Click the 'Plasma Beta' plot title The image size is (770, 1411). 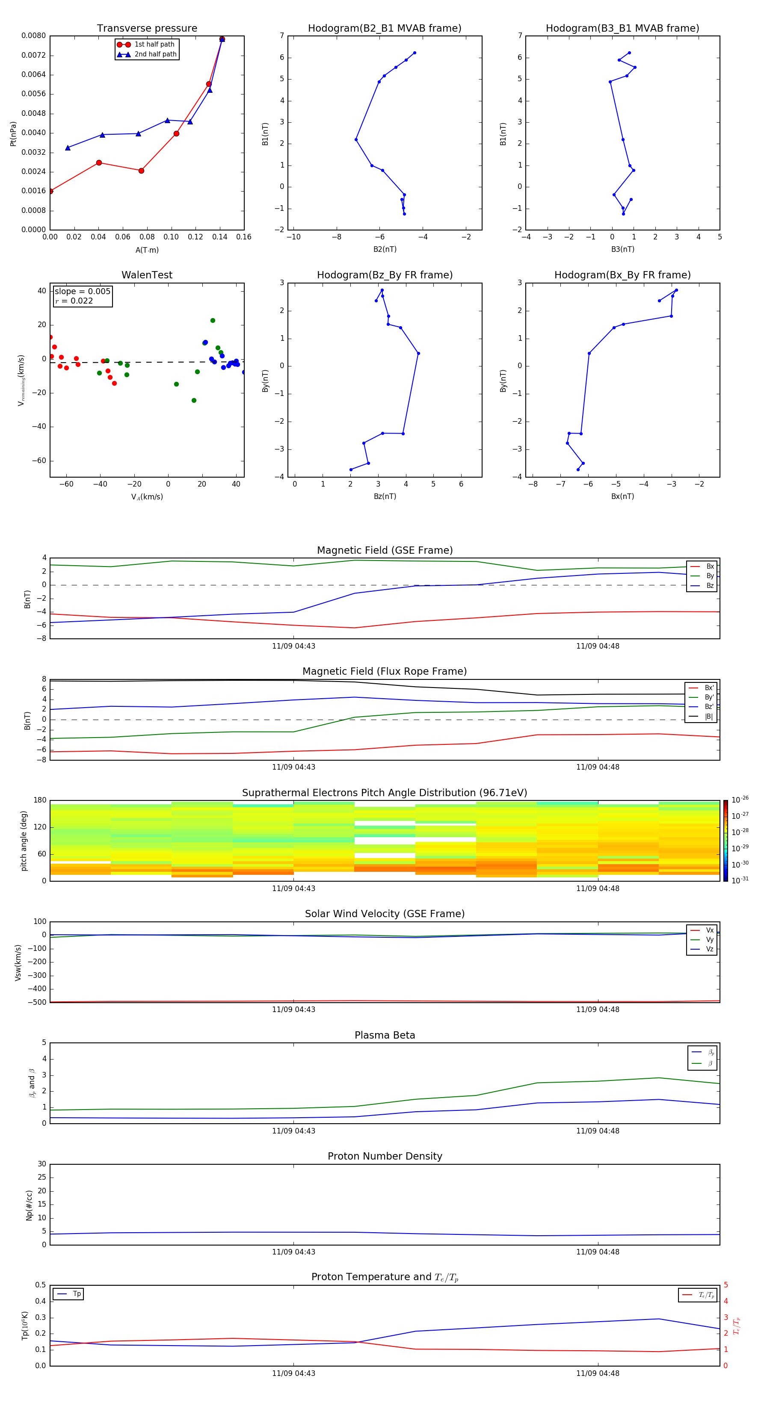point(385,1035)
